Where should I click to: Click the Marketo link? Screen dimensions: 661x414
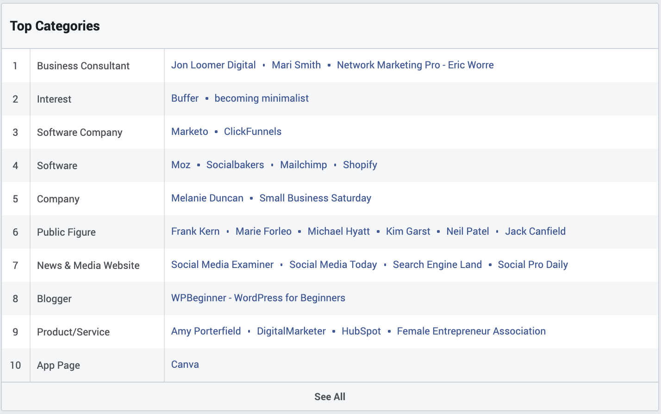pos(190,132)
